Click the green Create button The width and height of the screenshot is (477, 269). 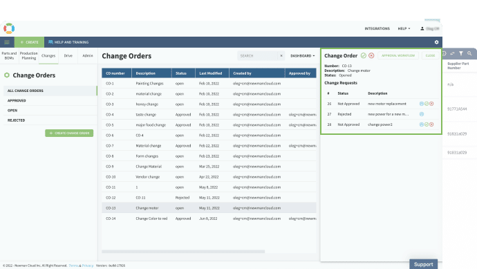point(29,42)
